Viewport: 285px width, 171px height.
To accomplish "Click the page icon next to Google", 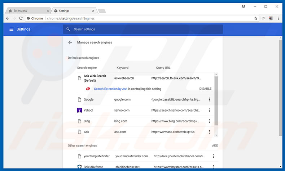I will click(x=79, y=99).
